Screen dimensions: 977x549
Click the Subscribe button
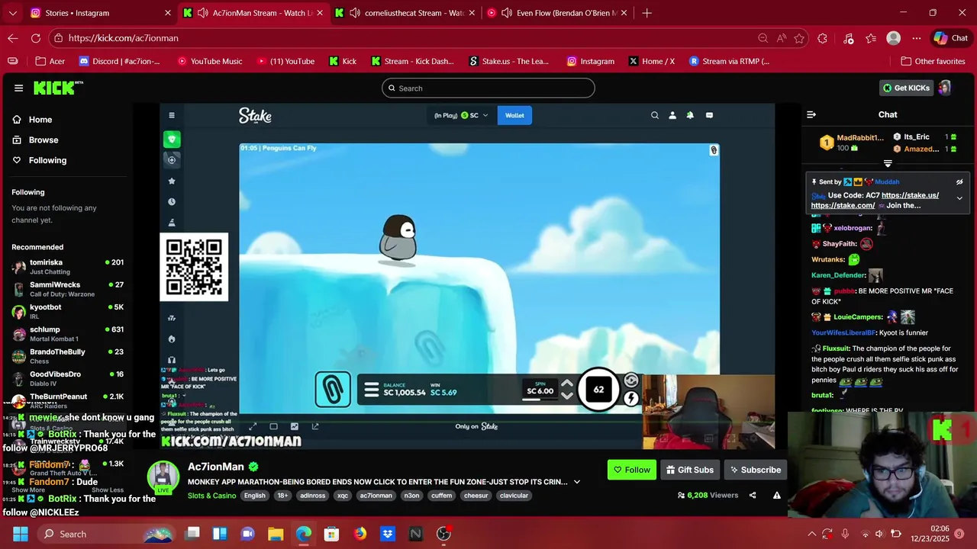755,470
